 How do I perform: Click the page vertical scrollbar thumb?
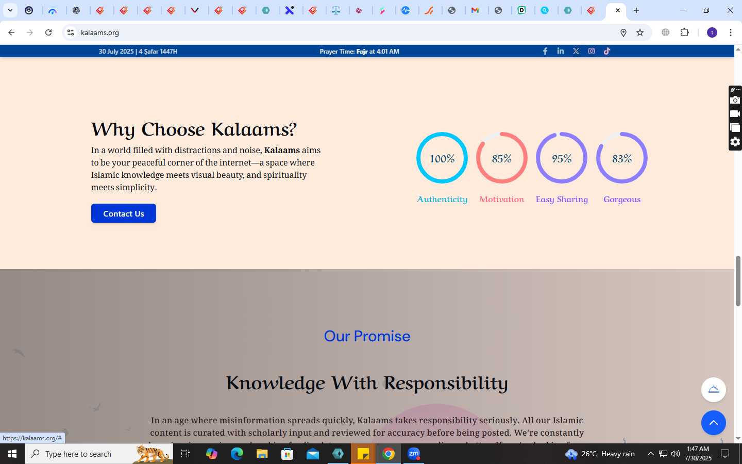click(738, 281)
